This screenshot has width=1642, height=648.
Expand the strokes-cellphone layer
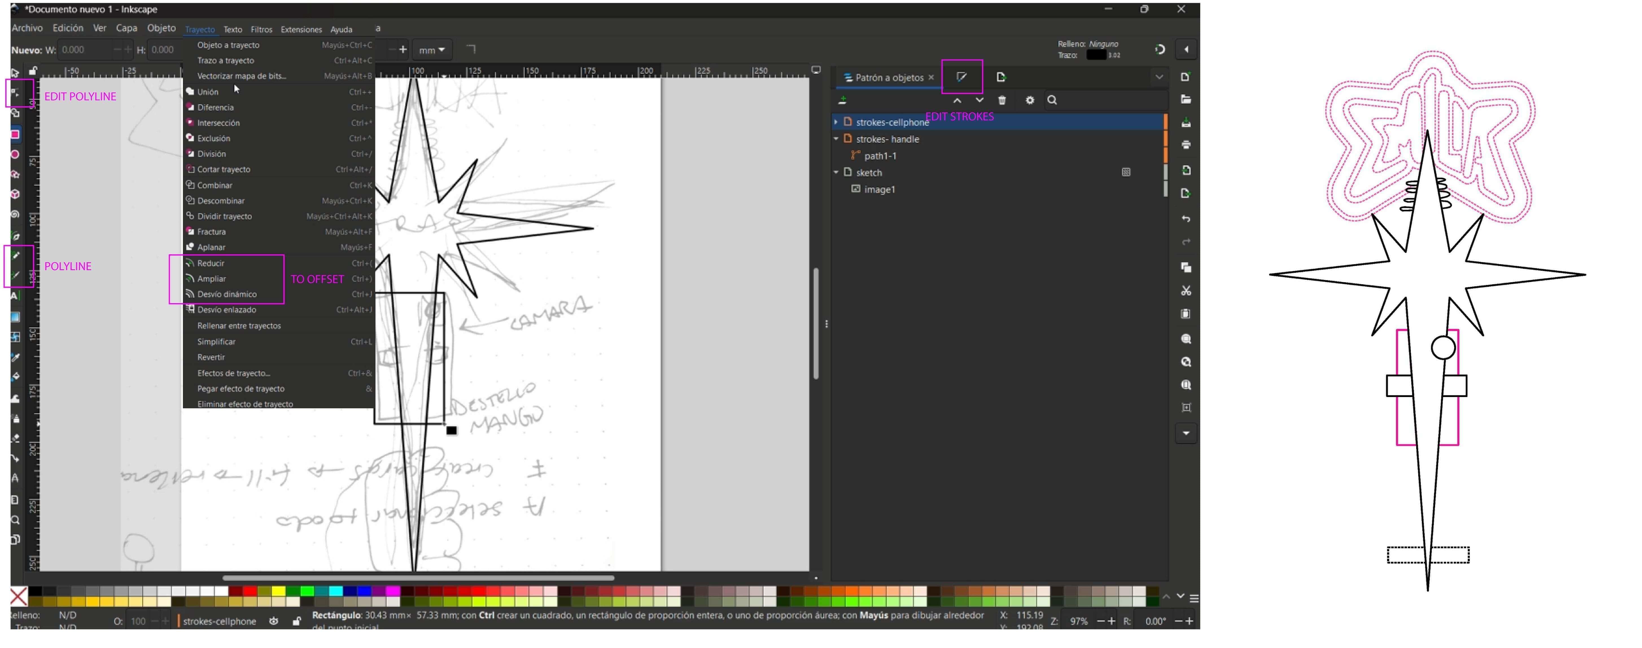836,122
